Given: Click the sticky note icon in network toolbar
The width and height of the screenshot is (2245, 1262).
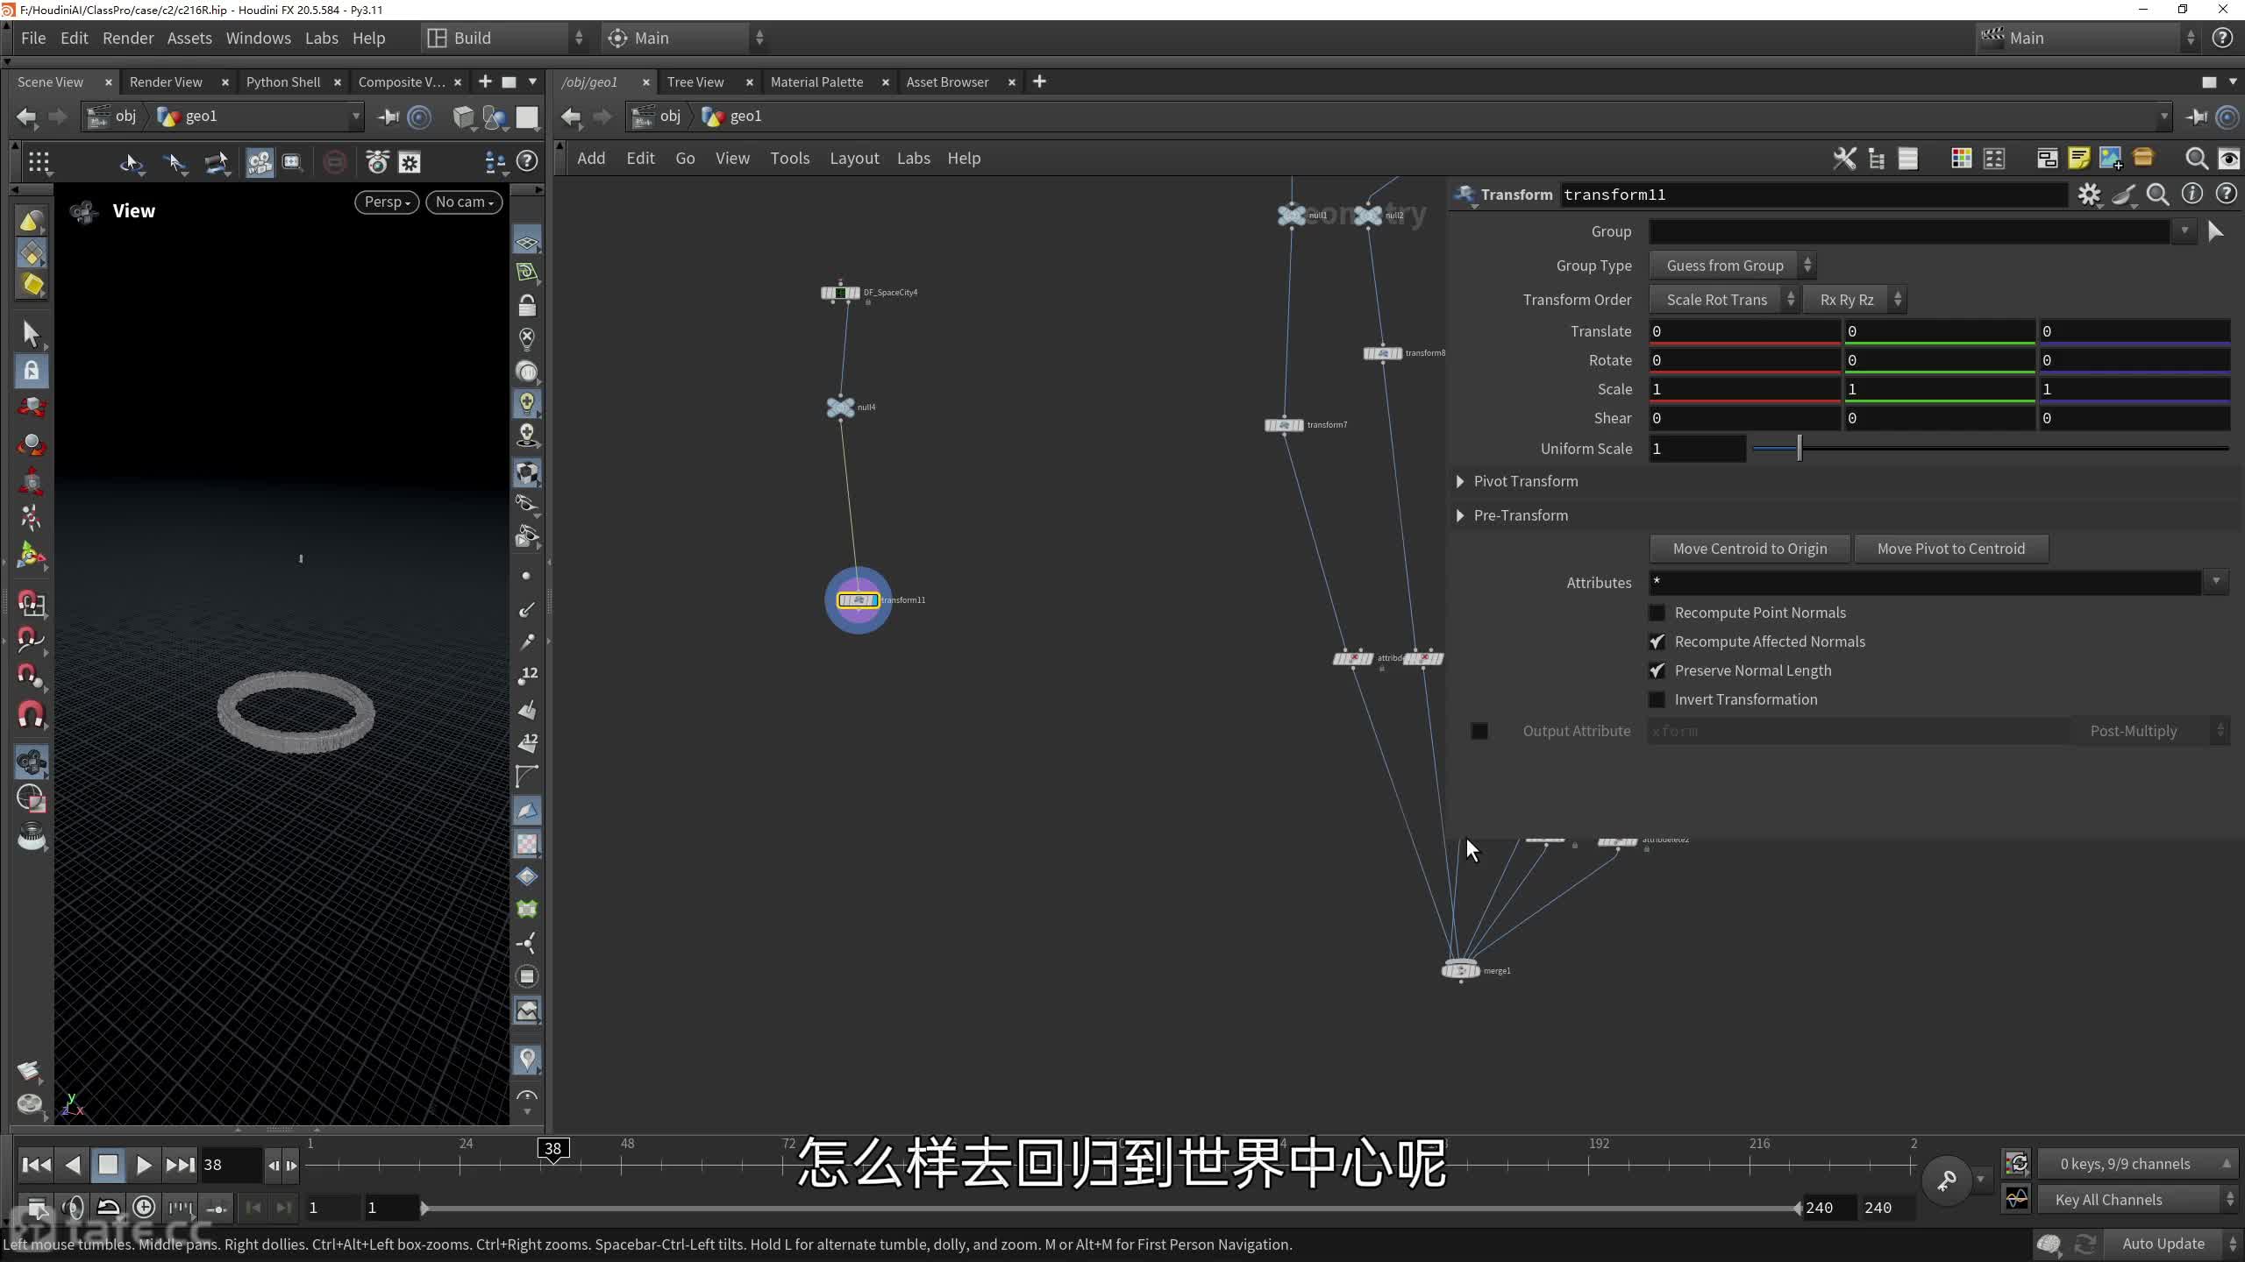Looking at the screenshot, I should tap(2078, 159).
